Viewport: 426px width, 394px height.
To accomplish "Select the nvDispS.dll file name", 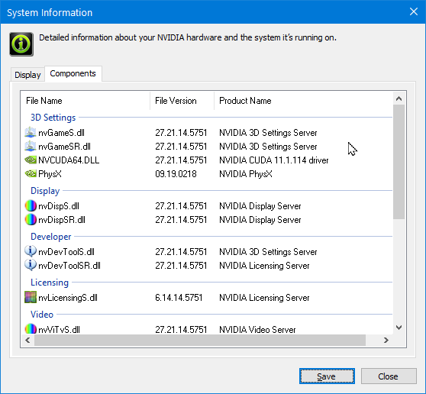I will pos(59,206).
